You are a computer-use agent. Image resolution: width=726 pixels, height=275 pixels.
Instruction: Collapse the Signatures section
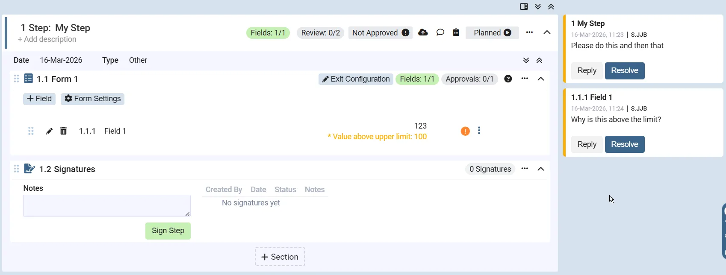[x=541, y=169]
